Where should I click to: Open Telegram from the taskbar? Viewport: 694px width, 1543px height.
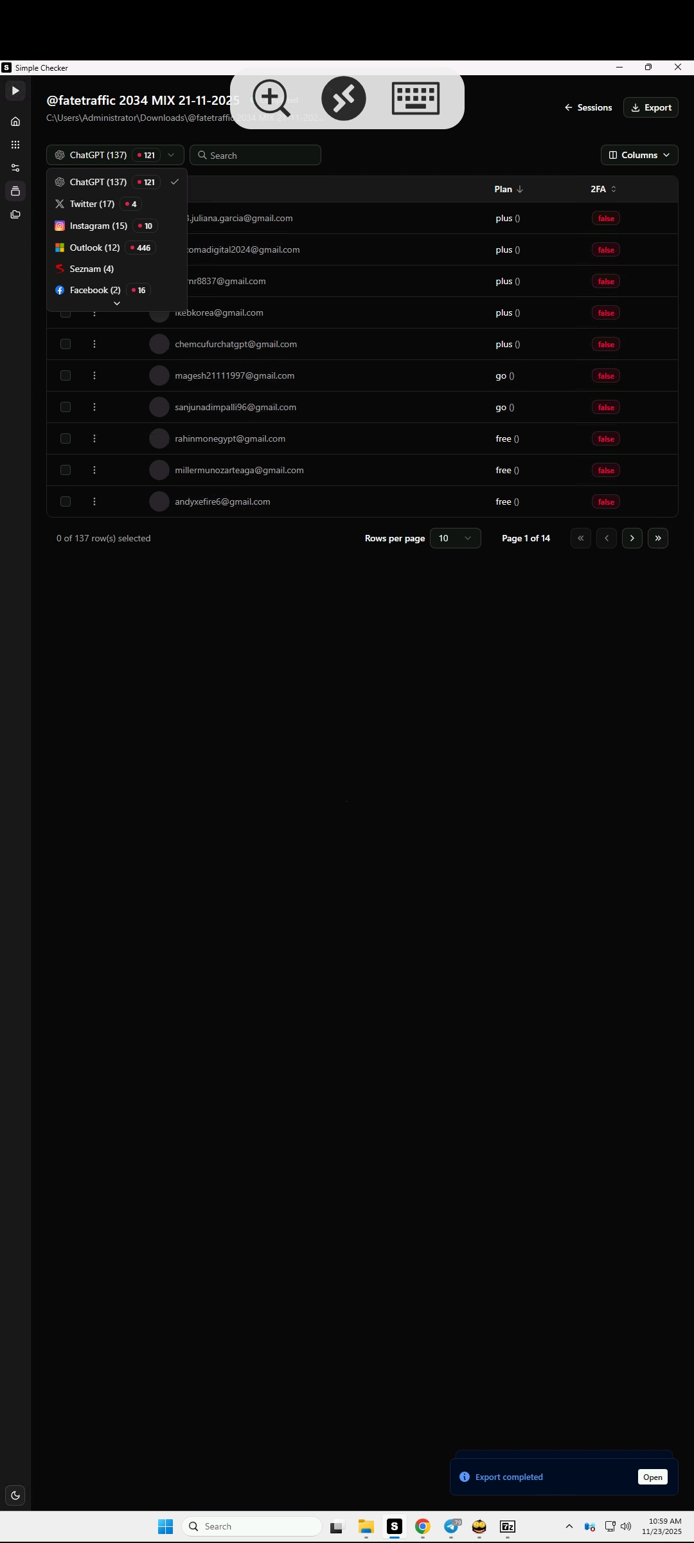[x=451, y=1526]
